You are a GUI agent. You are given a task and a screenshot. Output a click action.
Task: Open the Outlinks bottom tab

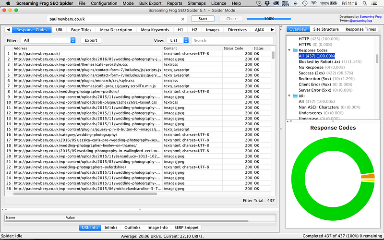click(x=132, y=228)
